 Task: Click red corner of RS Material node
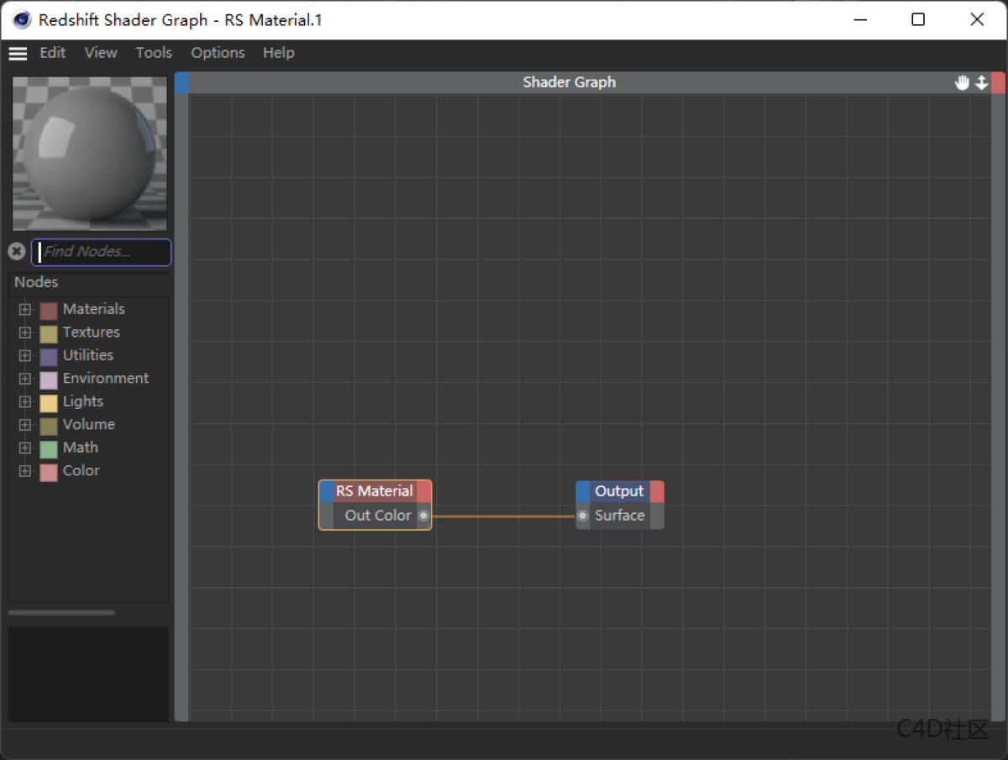pyautogui.click(x=424, y=491)
